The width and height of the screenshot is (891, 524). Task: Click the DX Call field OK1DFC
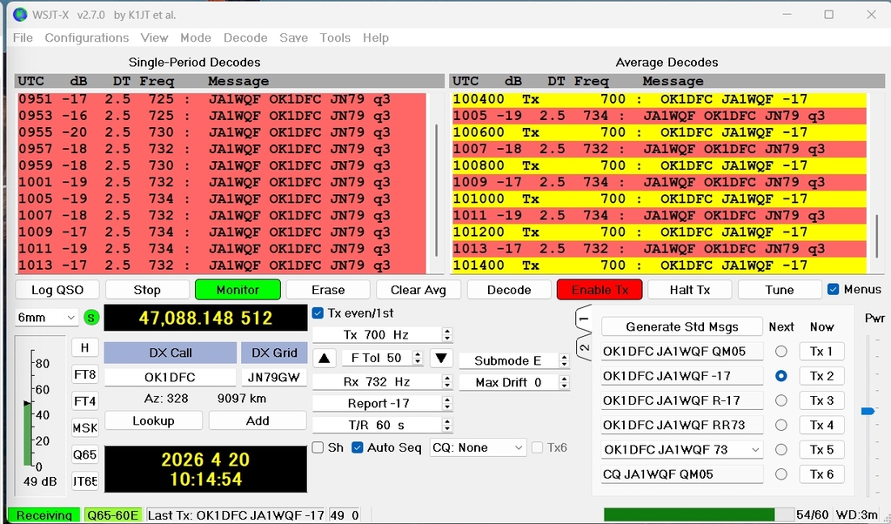point(170,377)
